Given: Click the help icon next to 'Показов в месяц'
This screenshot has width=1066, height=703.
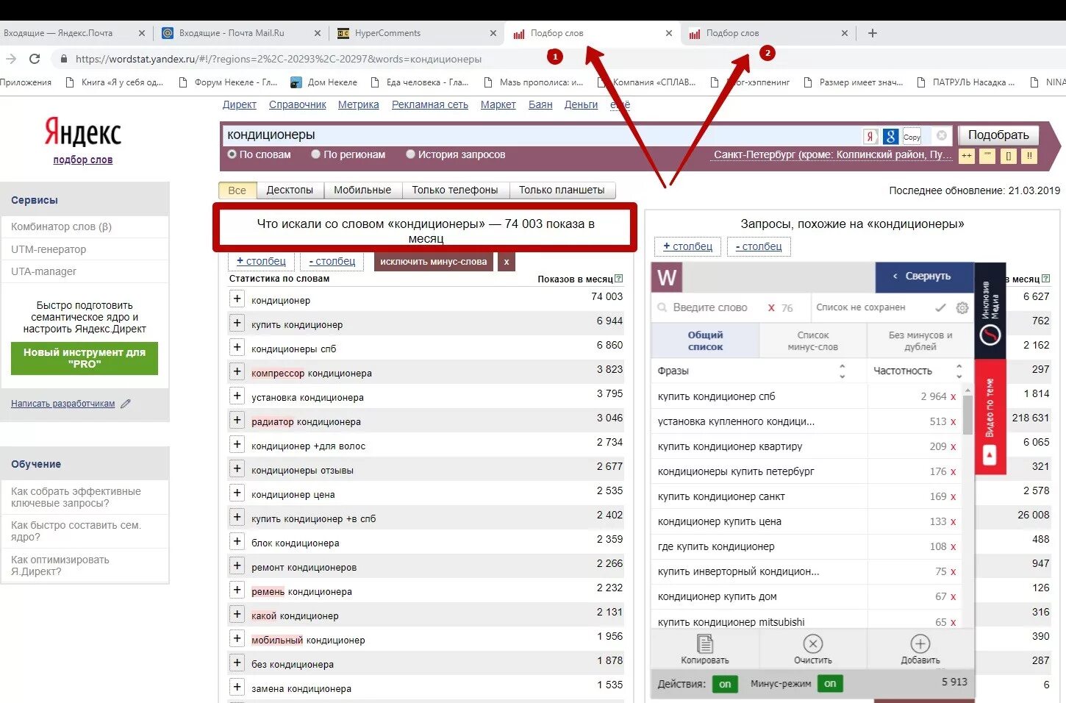Looking at the screenshot, I should coord(618,279).
